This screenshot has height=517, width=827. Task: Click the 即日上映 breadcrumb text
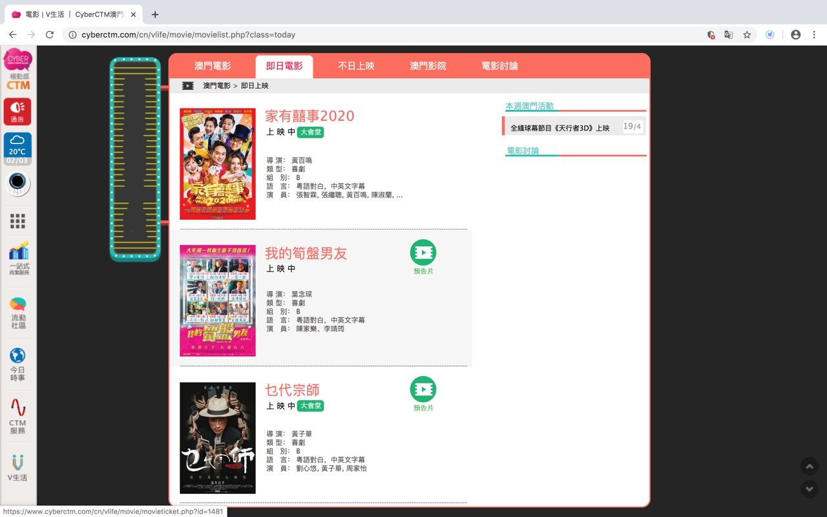[255, 85]
